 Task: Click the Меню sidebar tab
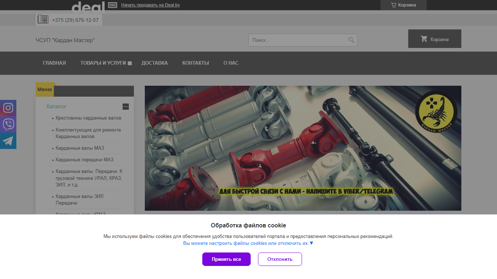(x=45, y=90)
